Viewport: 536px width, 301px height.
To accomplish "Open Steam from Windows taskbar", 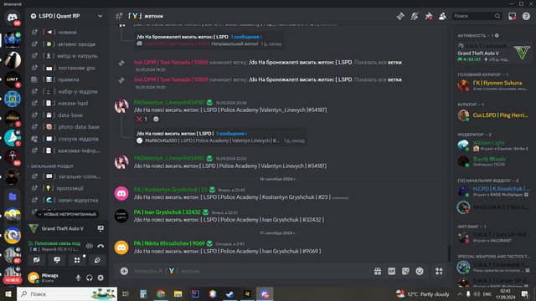I will click(x=229, y=293).
